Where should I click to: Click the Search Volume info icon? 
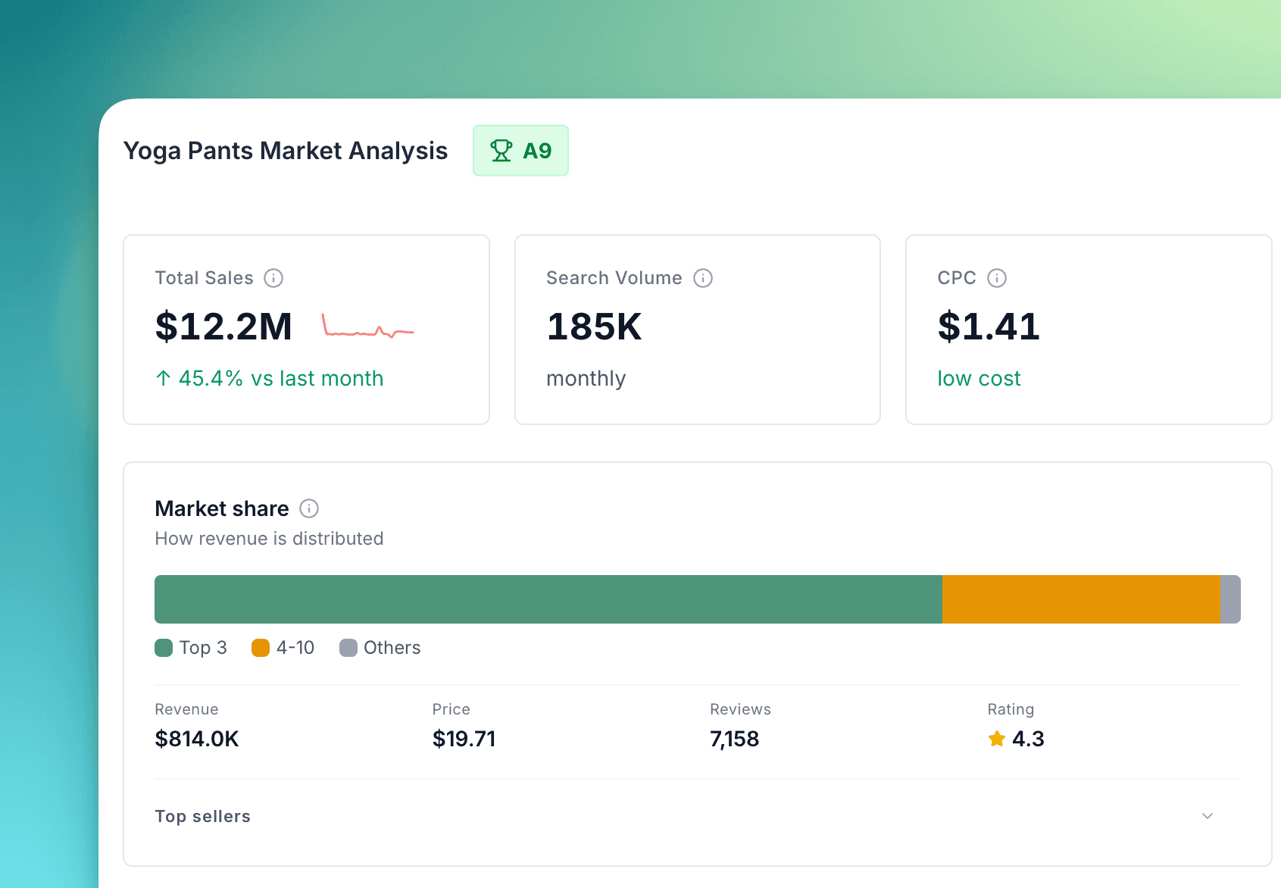pos(703,278)
